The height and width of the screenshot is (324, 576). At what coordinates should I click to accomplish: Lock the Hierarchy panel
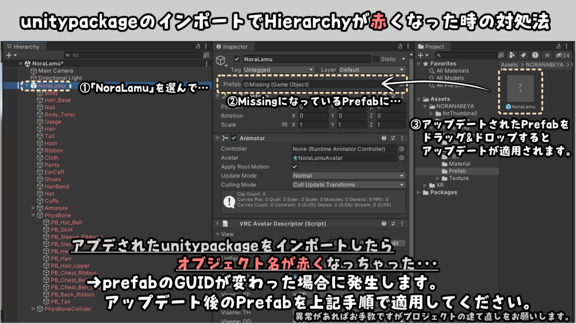(x=198, y=46)
